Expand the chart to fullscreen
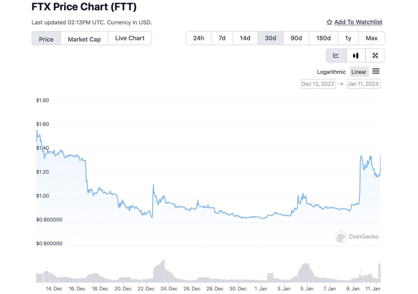Viewport: 418px width, 294px height. point(375,55)
